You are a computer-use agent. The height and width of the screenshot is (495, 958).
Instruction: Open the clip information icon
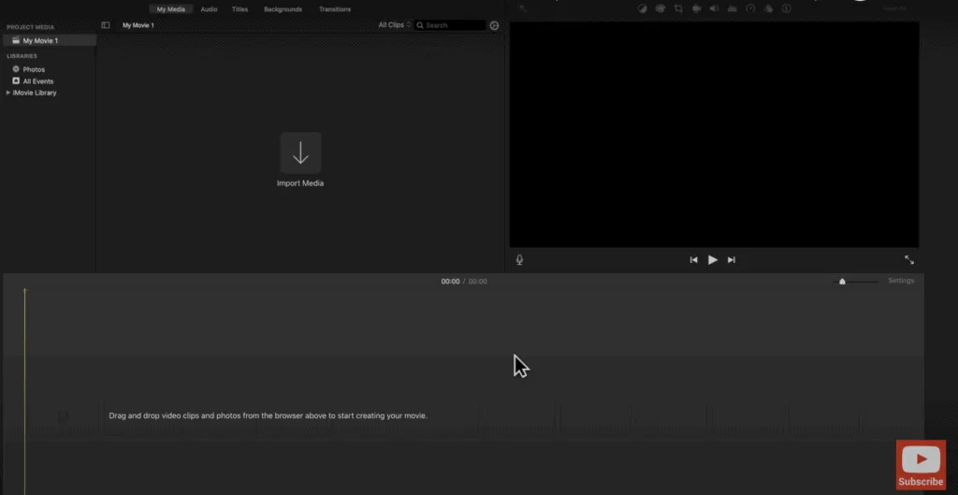coord(786,8)
